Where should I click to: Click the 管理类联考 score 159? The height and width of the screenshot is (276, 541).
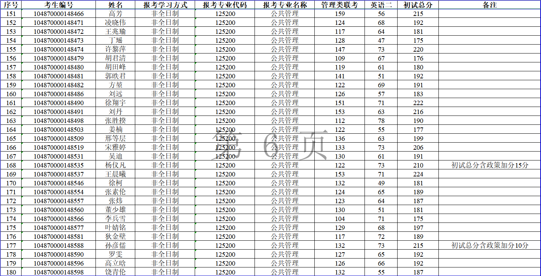(x=340, y=14)
